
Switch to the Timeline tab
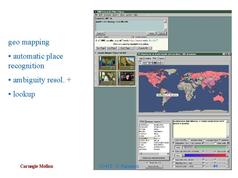click(148, 58)
